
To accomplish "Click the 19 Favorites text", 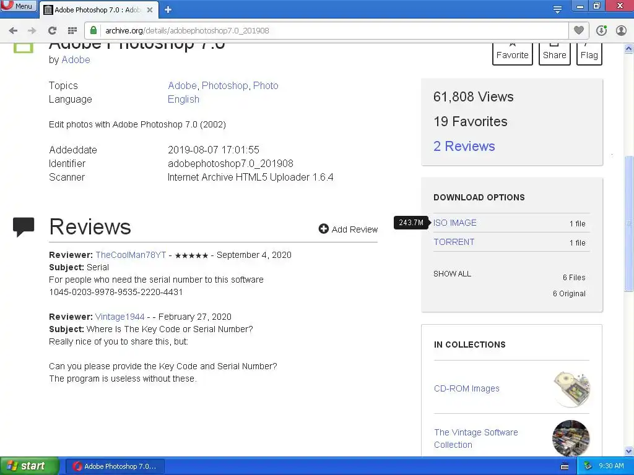I will [x=471, y=122].
